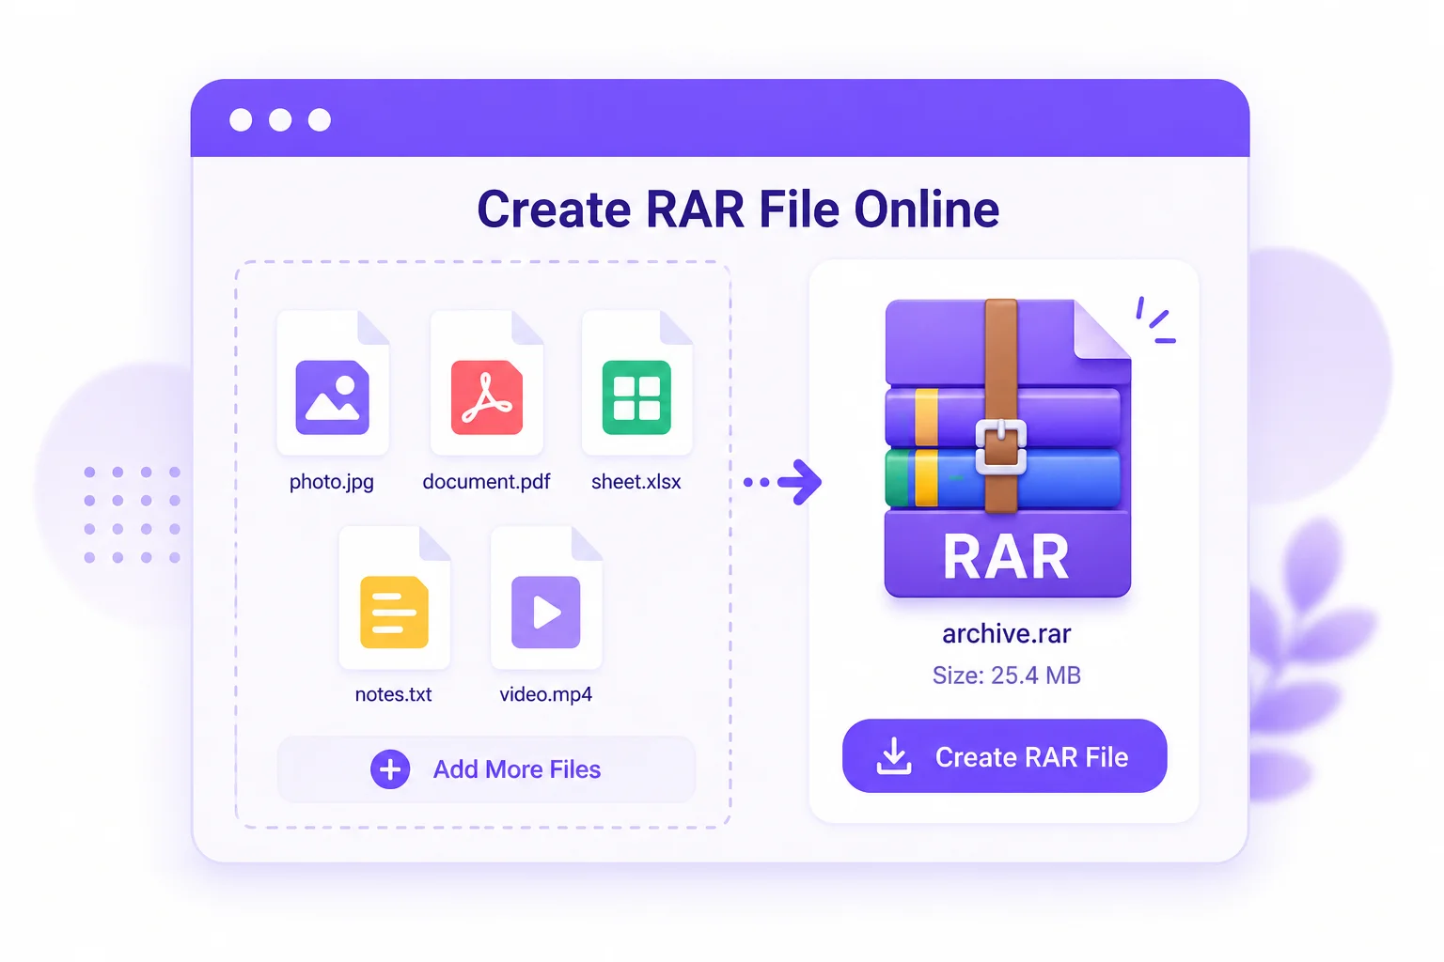Click the plus icon beside Add More Files
This screenshot has width=1444, height=962.
pyautogui.click(x=390, y=769)
